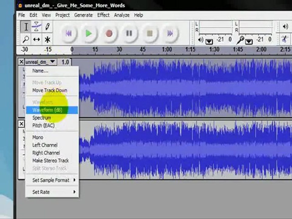
Task: Open the File menu
Action: 22,15
